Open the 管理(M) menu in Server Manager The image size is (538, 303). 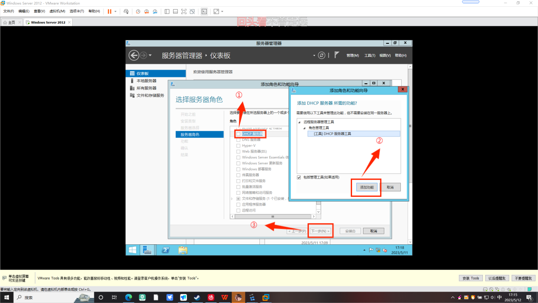(352, 56)
